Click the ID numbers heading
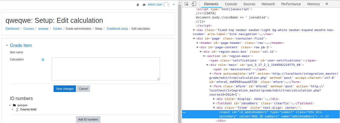Screen dimensions: 340x123 (x=21, y=99)
